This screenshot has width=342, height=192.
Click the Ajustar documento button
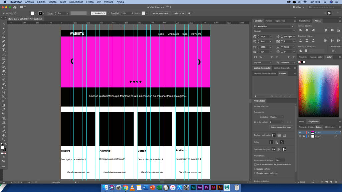[x=161, y=13]
